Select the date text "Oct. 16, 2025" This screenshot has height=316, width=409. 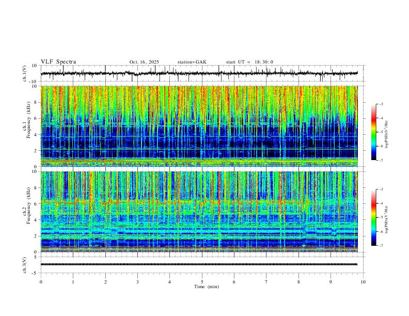coord(144,62)
